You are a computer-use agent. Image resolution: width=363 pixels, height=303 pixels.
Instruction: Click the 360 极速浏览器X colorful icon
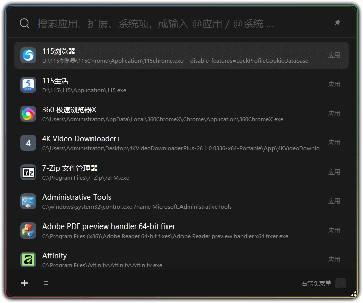pos(28,114)
